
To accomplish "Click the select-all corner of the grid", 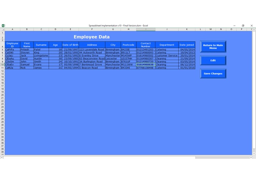I will click(3, 29).
